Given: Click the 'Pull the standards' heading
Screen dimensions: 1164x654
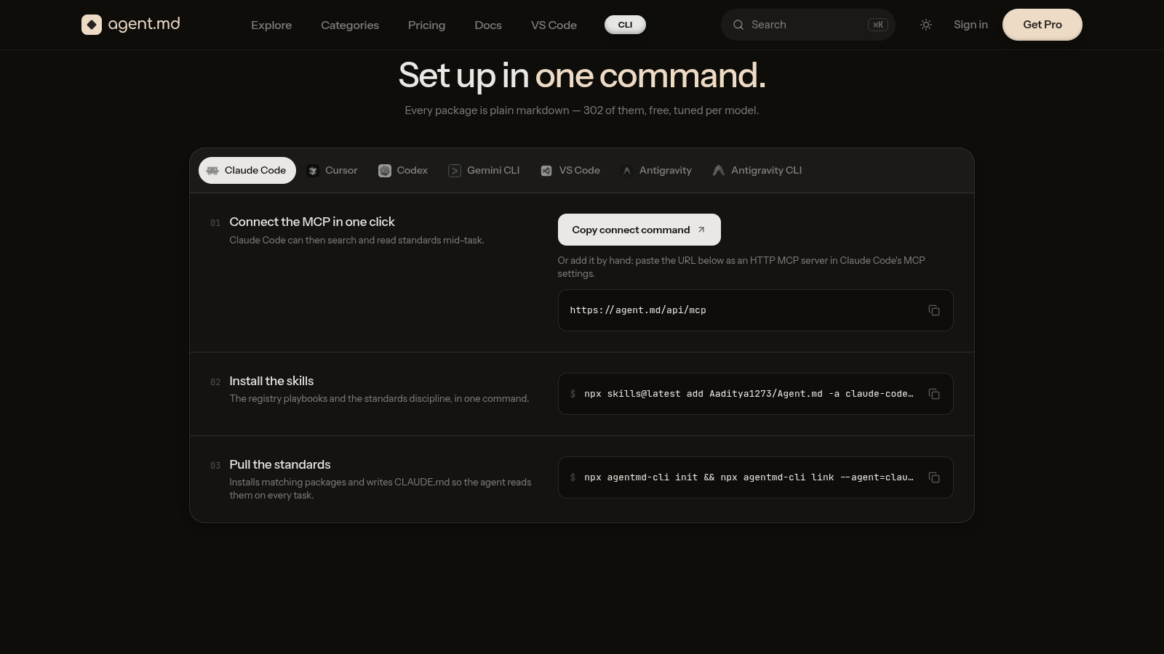Looking at the screenshot, I should point(280,464).
